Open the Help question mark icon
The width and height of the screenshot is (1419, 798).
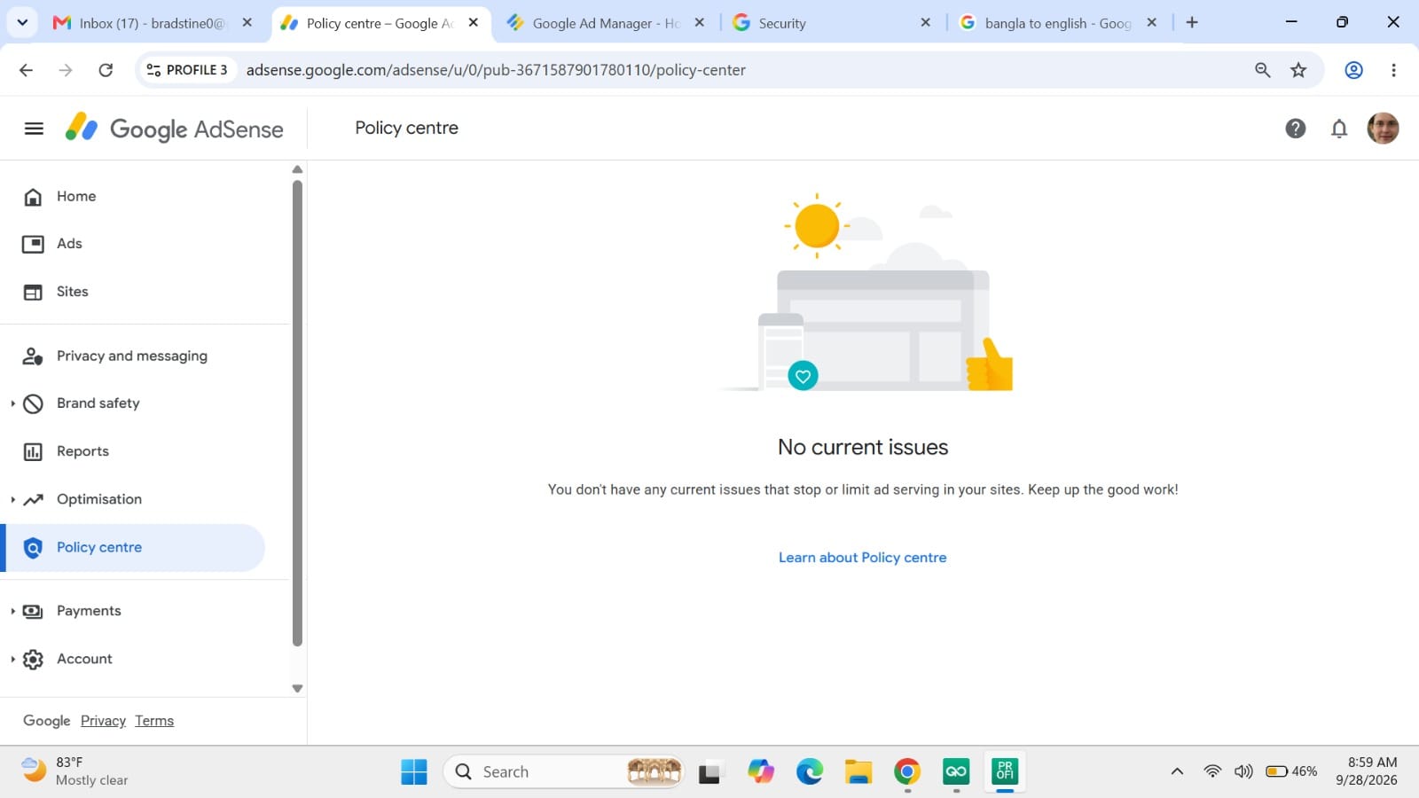tap(1295, 129)
